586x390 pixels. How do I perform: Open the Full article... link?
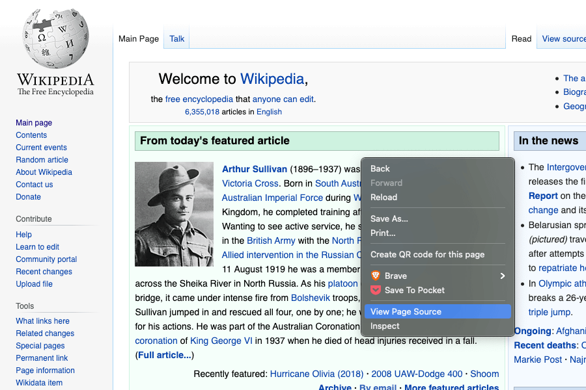tap(165, 355)
